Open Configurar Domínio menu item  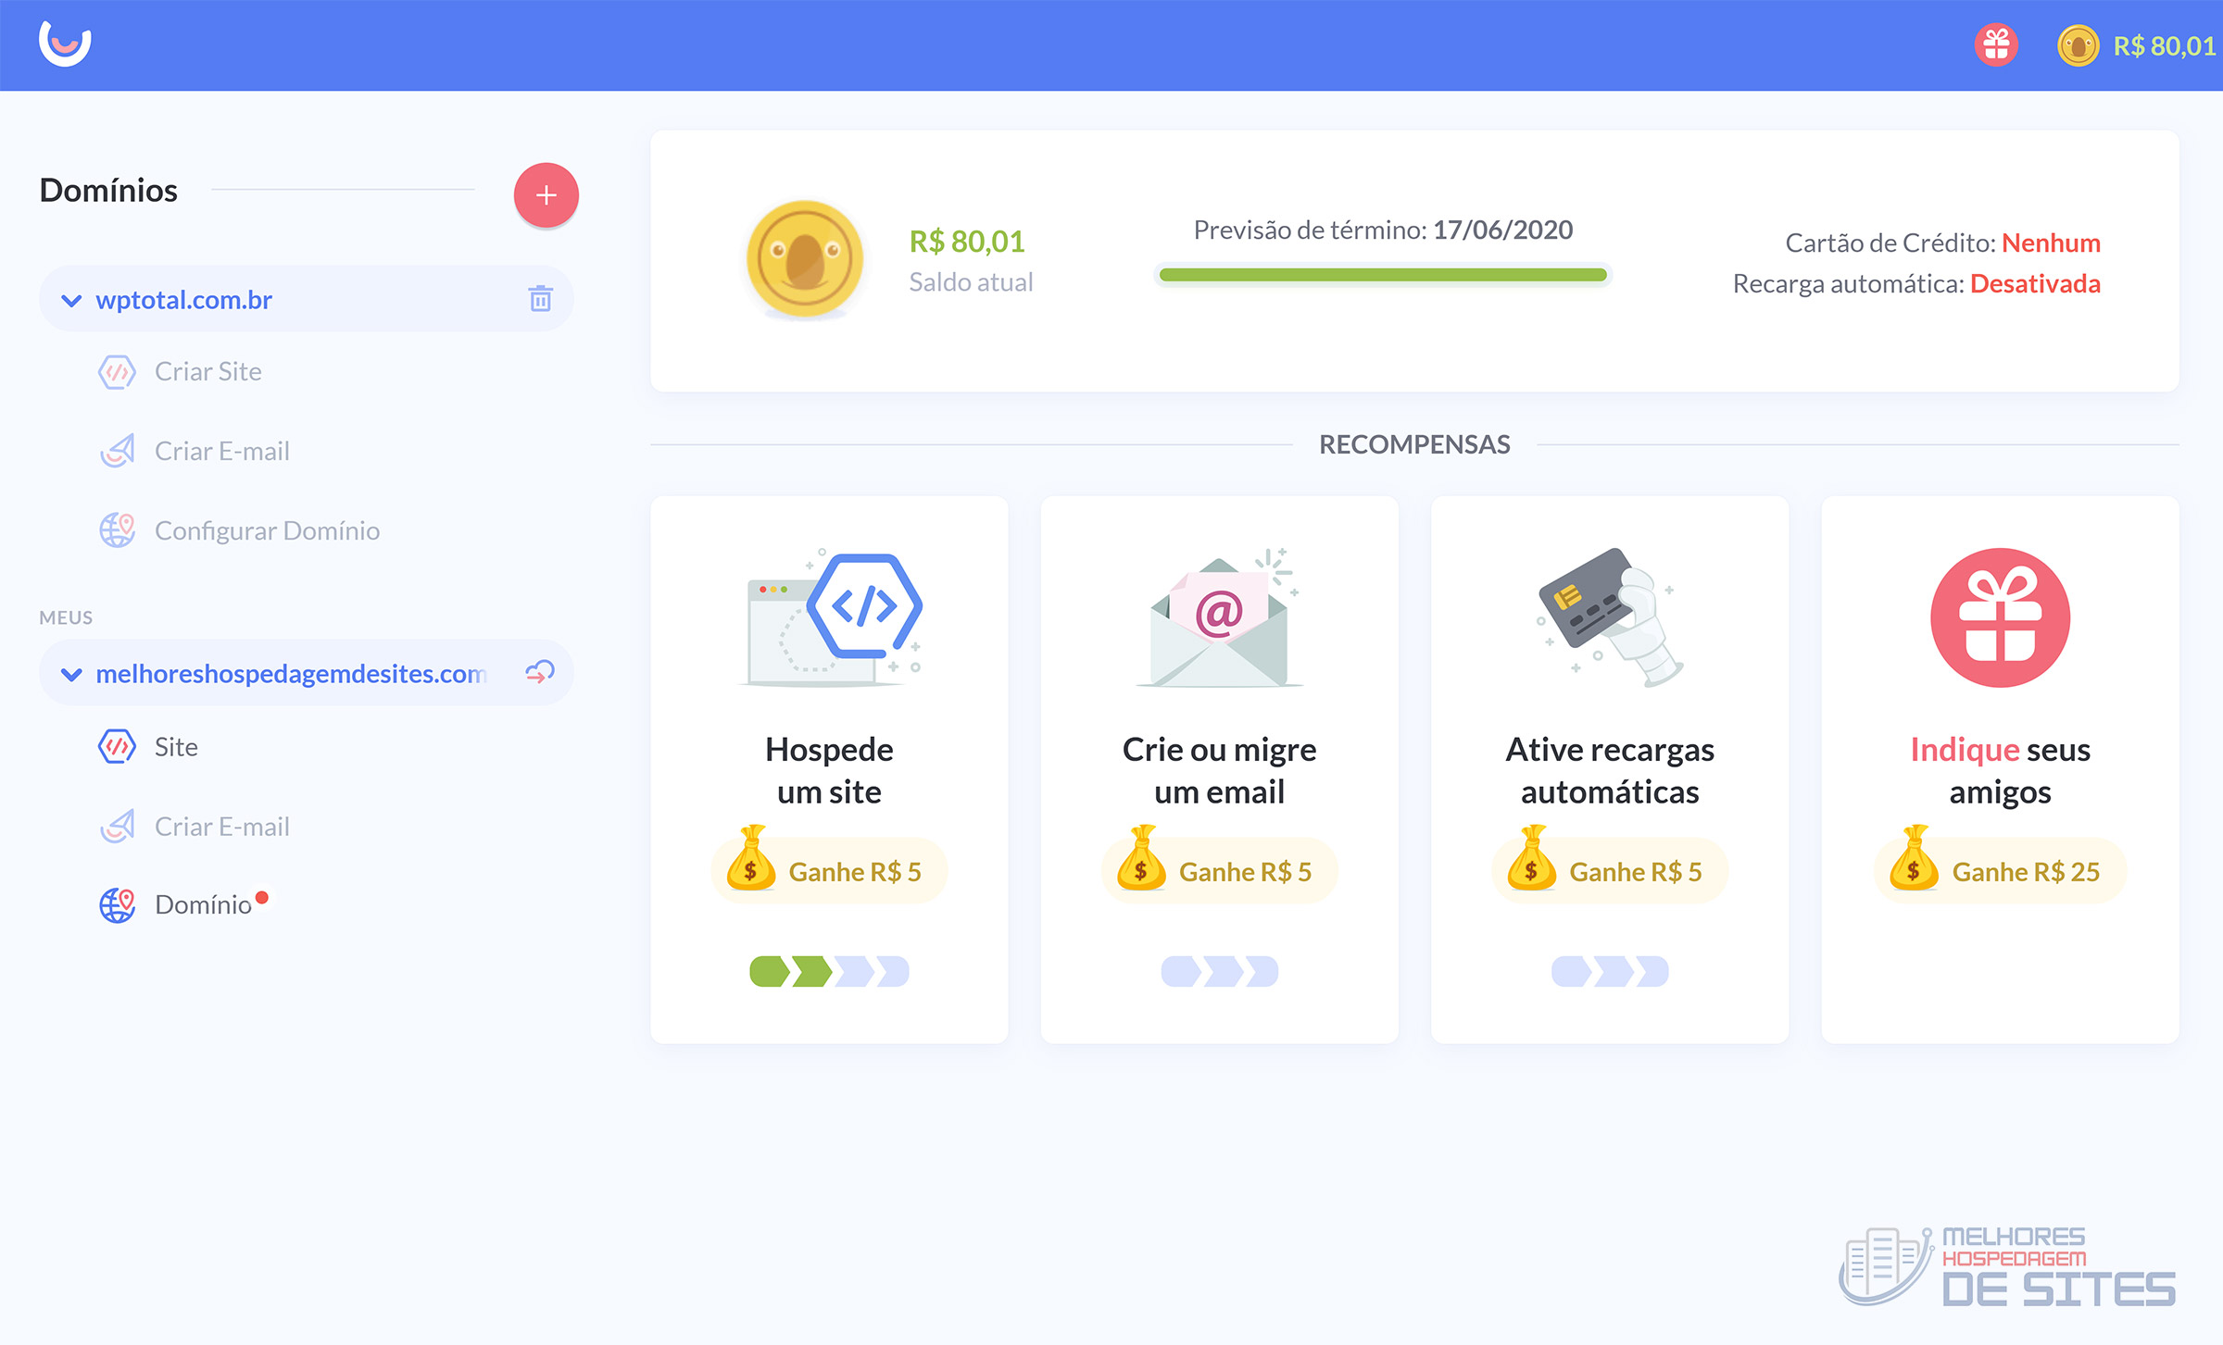(267, 531)
